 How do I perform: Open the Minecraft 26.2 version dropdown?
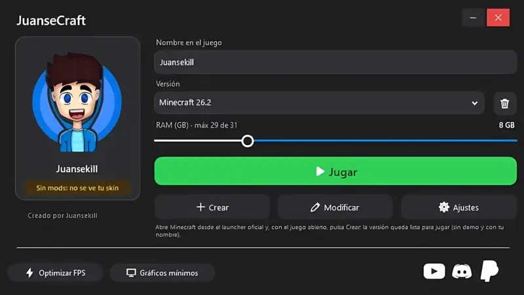[319, 103]
